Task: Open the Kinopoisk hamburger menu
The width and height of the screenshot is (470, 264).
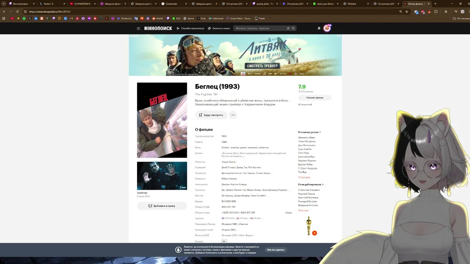Action: 138,28
